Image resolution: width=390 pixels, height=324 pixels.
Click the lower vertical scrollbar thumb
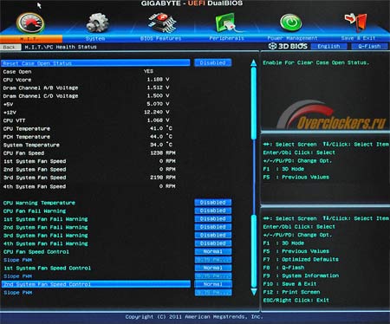click(254, 250)
